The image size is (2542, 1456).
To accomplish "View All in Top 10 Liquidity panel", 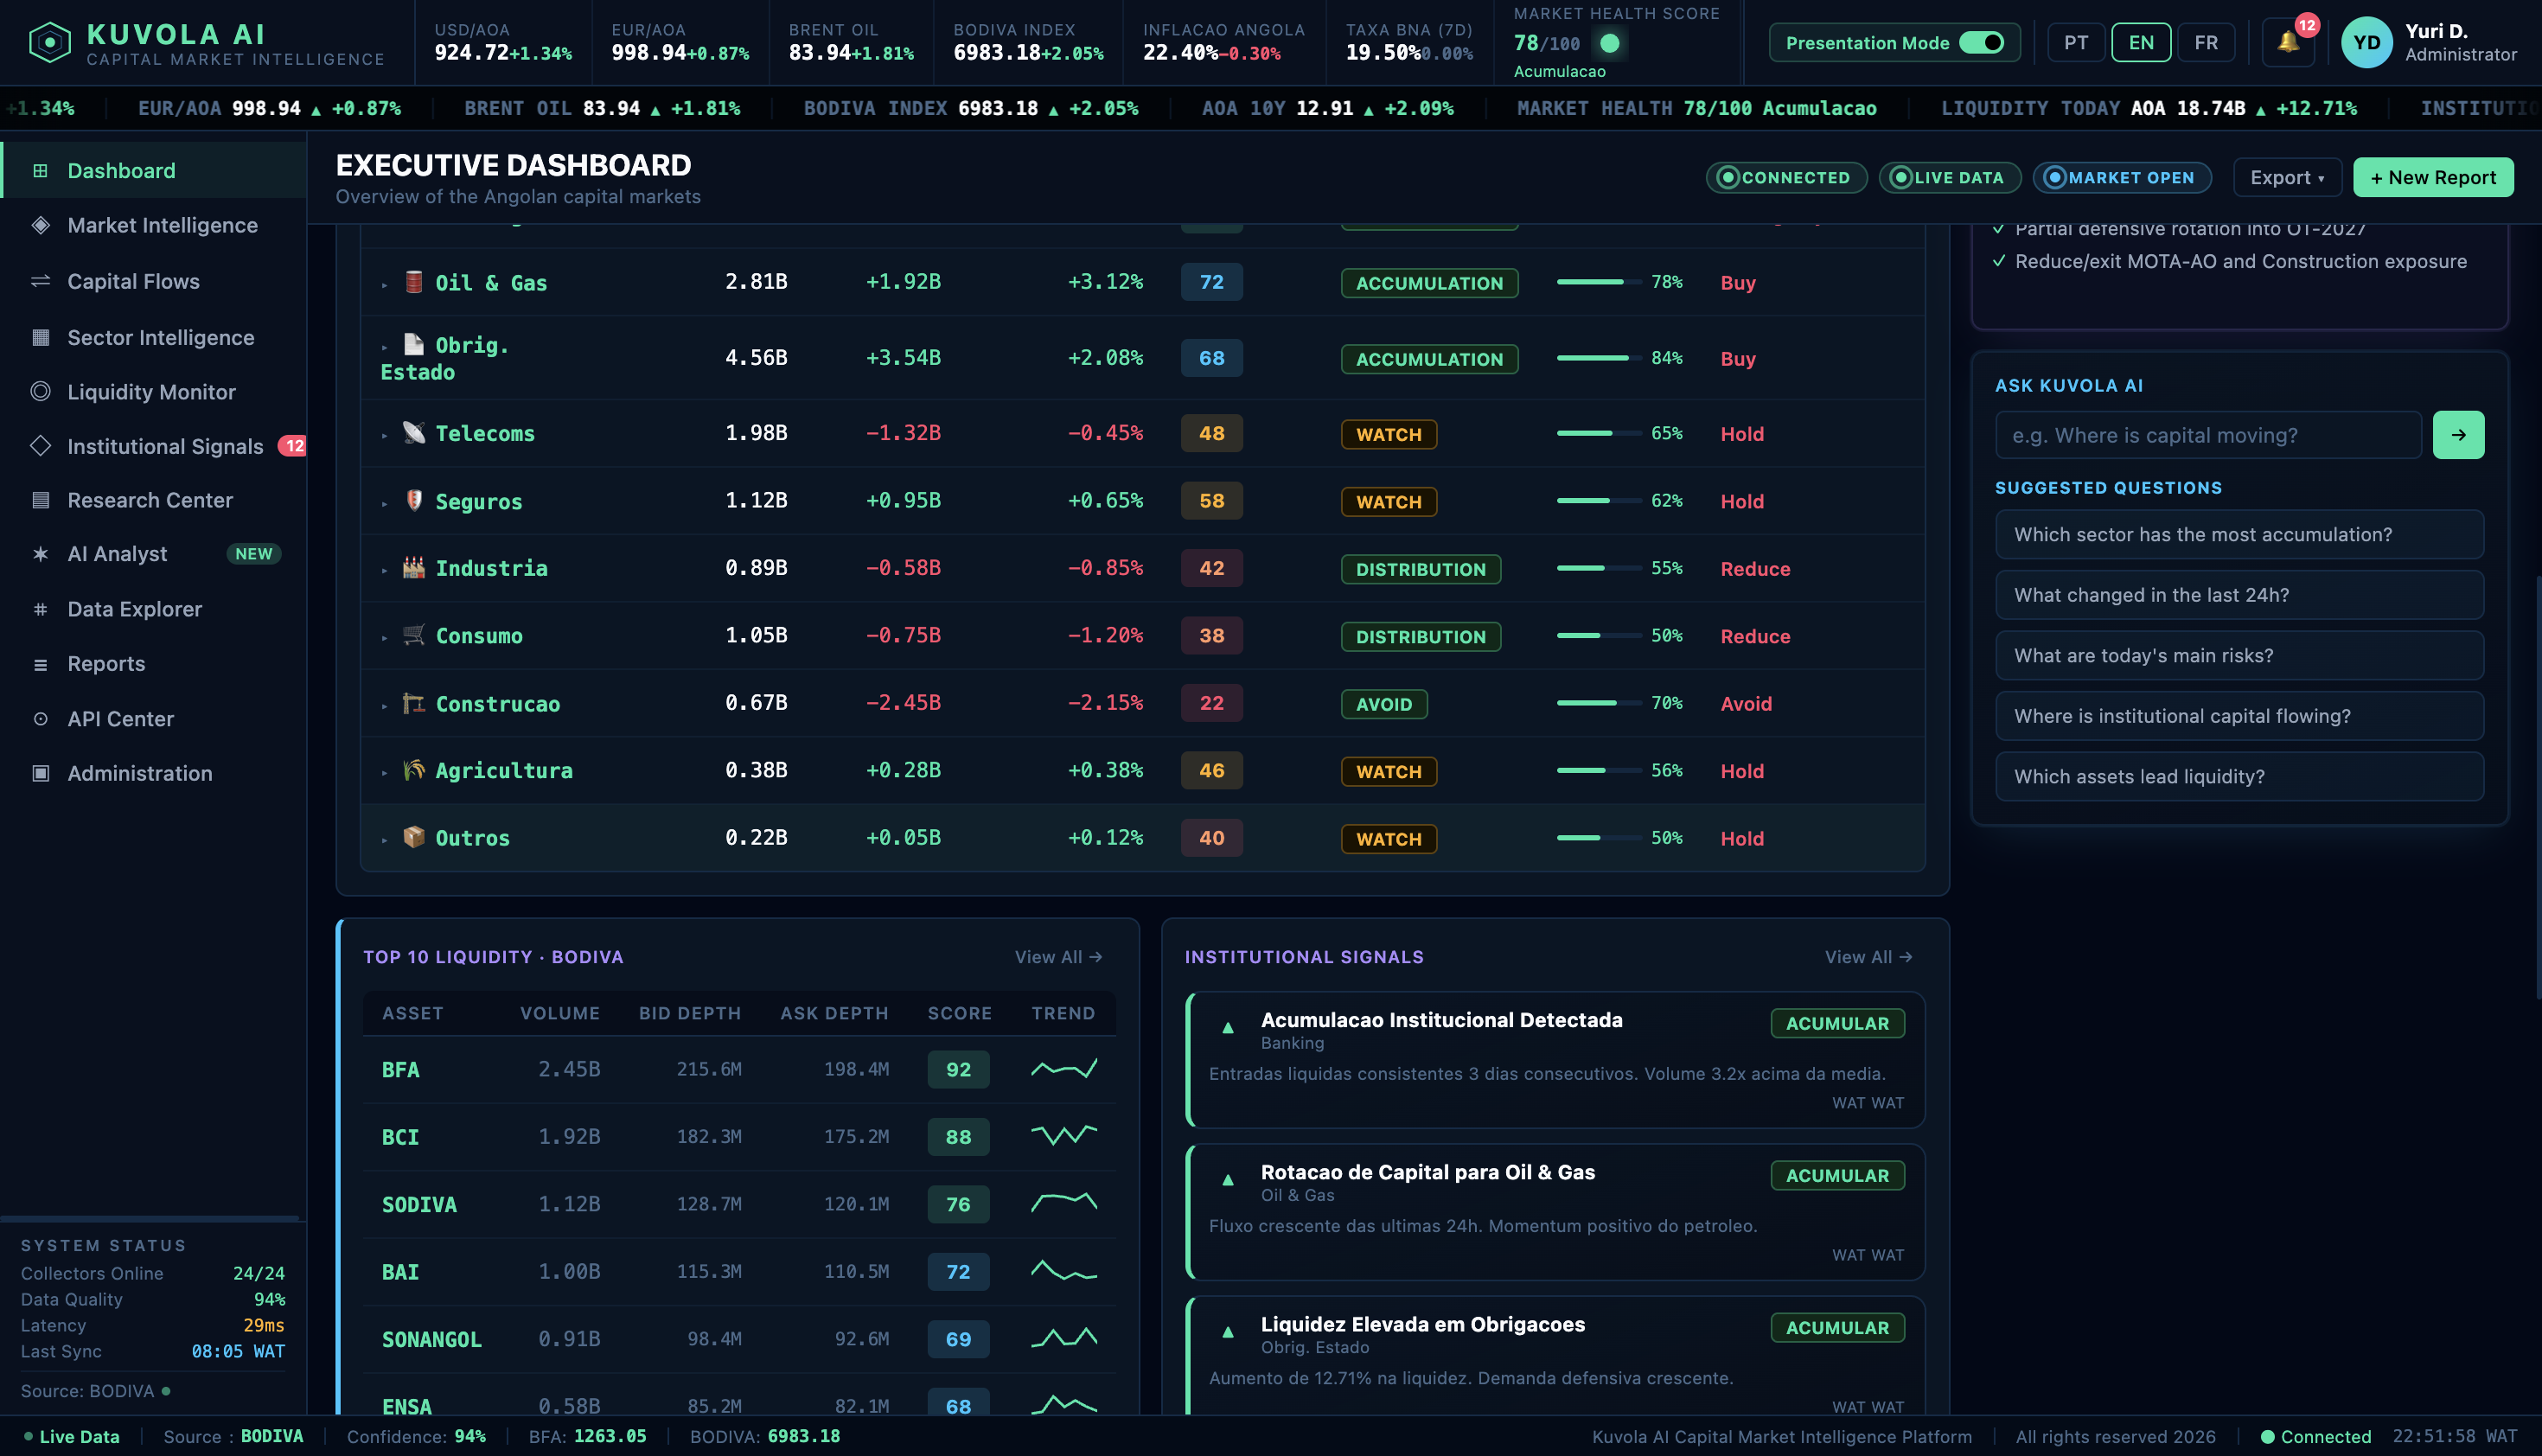I will (x=1058, y=957).
